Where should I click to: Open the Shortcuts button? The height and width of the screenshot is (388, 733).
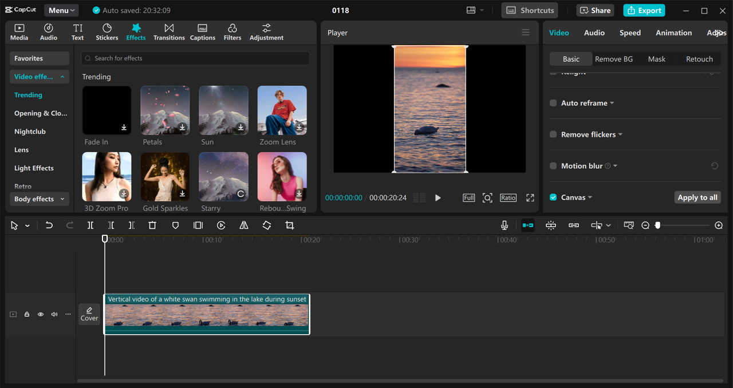530,10
